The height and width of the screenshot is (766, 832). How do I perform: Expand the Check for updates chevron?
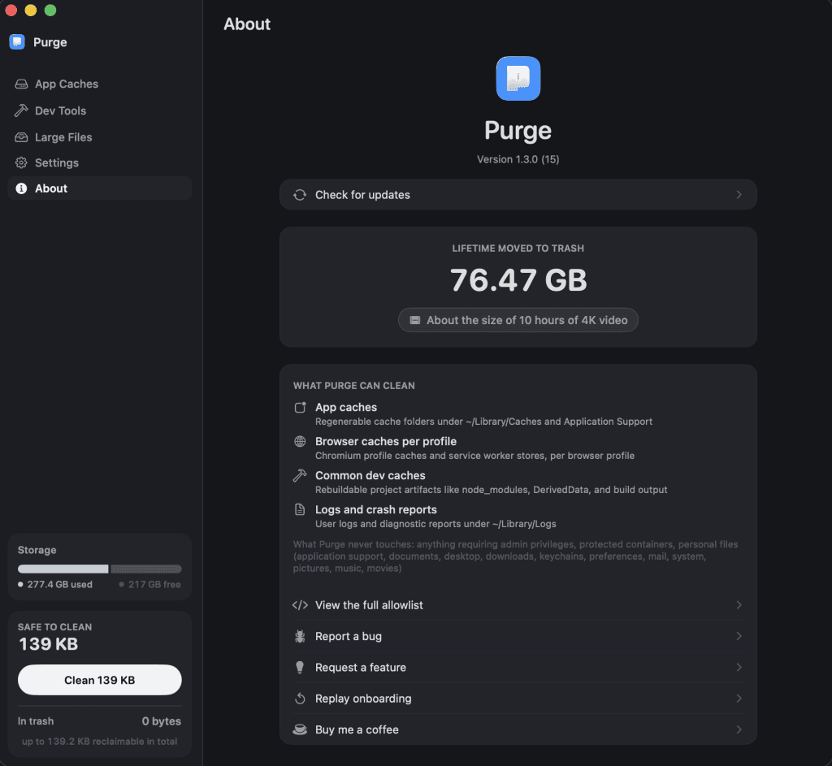click(x=739, y=195)
